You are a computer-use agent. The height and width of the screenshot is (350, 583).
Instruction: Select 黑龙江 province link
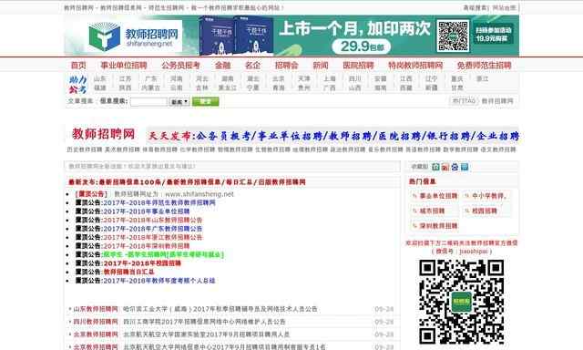pyautogui.click(x=228, y=87)
